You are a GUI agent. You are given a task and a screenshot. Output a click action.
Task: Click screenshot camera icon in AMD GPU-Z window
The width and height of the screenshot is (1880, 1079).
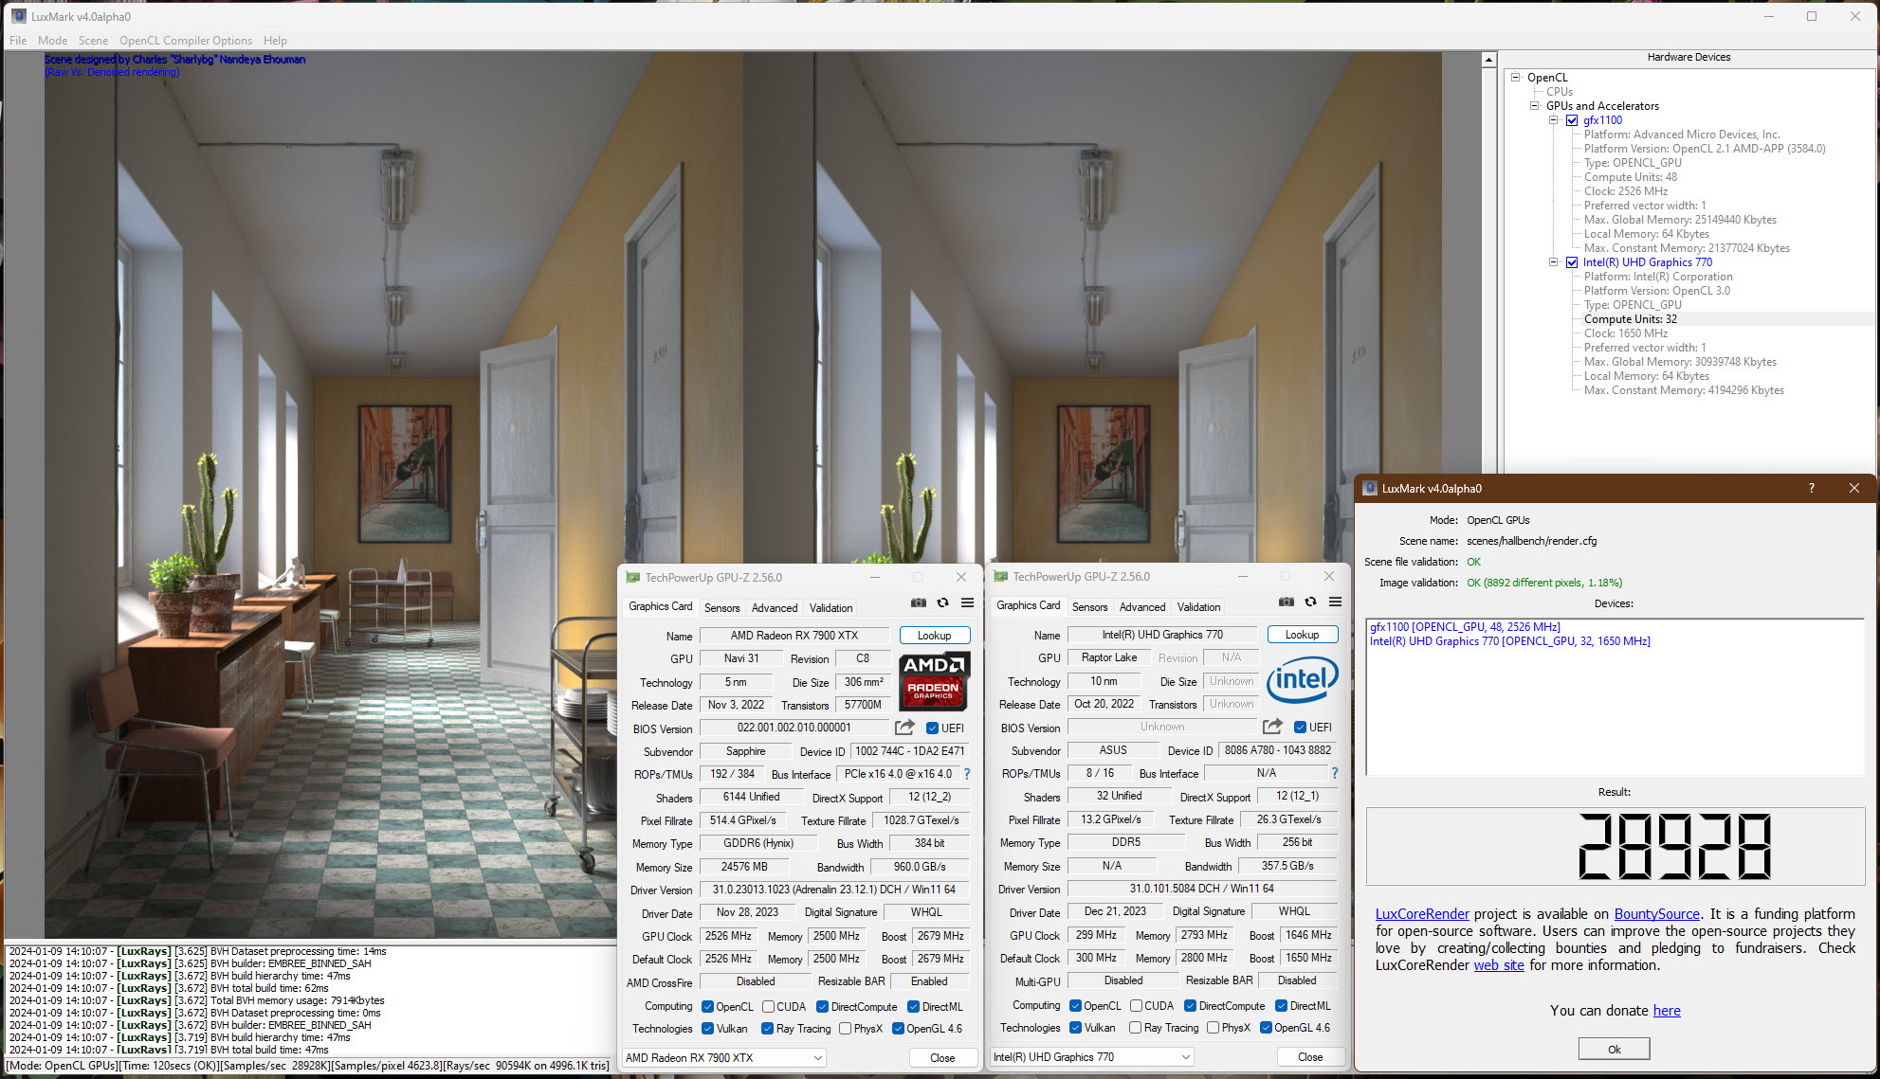point(918,602)
